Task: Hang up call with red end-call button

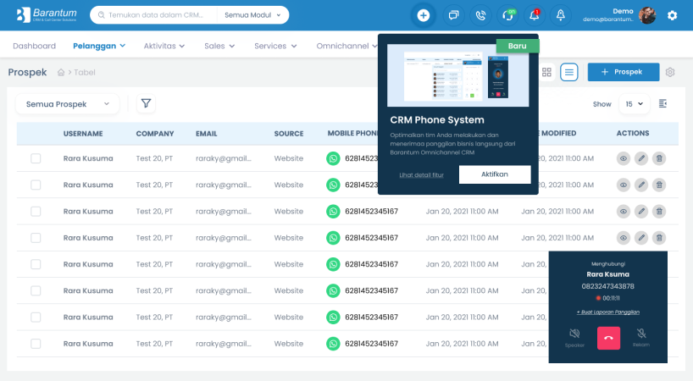Action: coord(608,338)
